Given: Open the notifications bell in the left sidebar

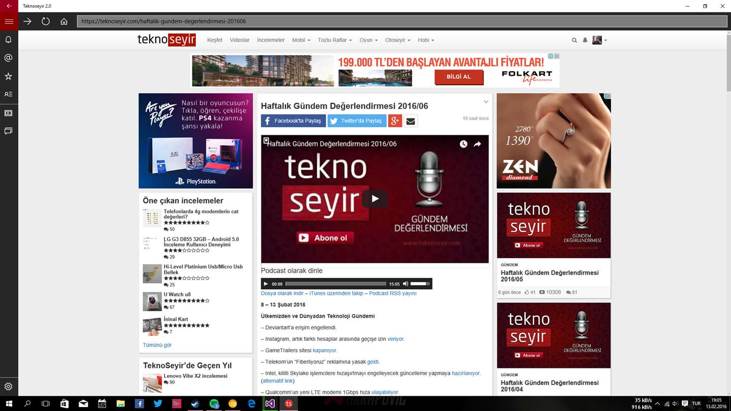Looking at the screenshot, I should [9, 40].
